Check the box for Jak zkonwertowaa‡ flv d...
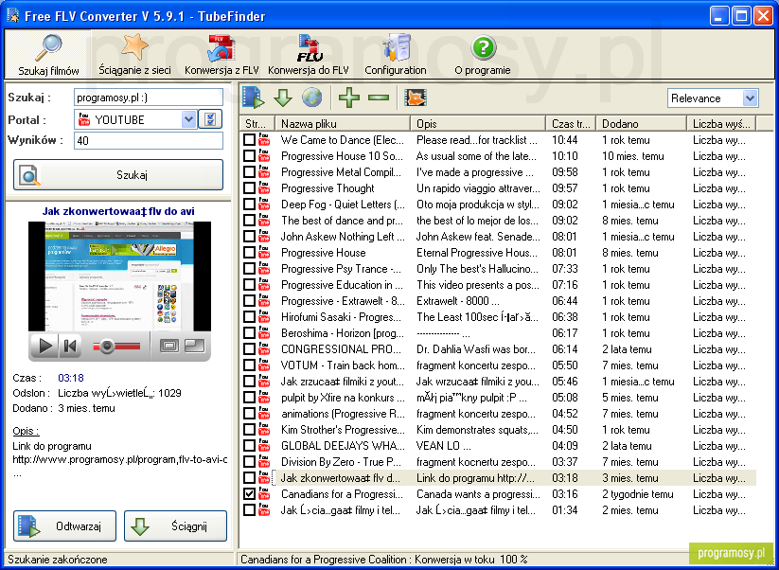The height and width of the screenshot is (570, 779). click(x=249, y=478)
